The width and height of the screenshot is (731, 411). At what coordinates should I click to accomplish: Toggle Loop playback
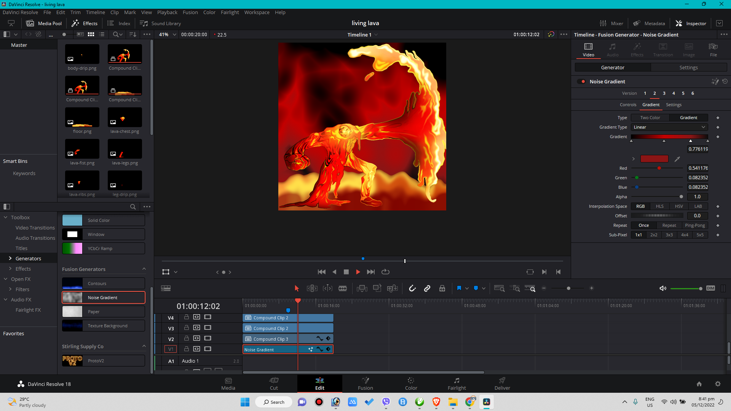385,272
